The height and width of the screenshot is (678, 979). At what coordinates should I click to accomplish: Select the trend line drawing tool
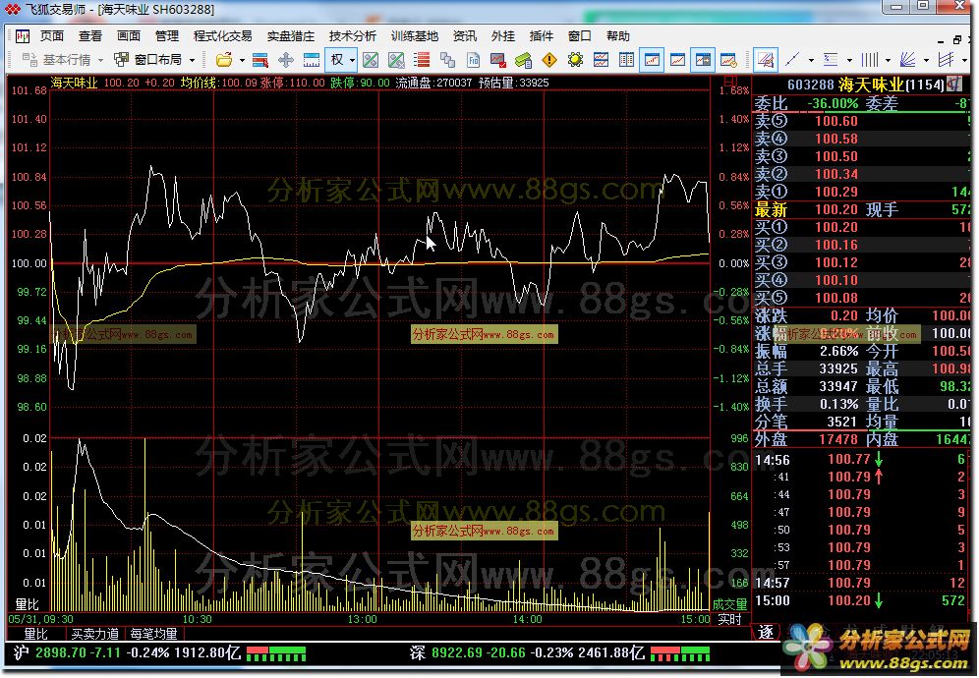(x=793, y=60)
